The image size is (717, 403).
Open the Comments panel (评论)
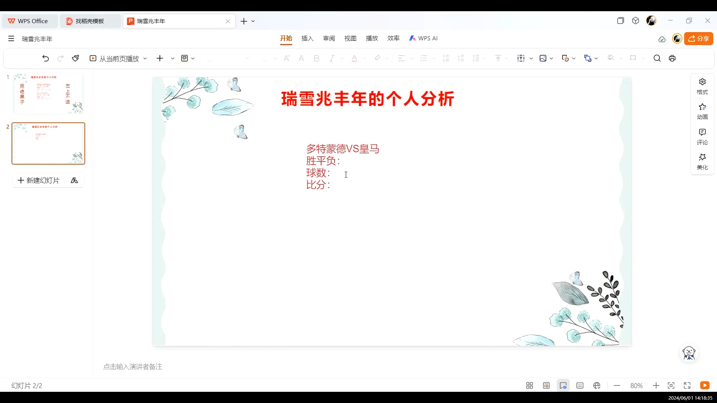point(702,137)
